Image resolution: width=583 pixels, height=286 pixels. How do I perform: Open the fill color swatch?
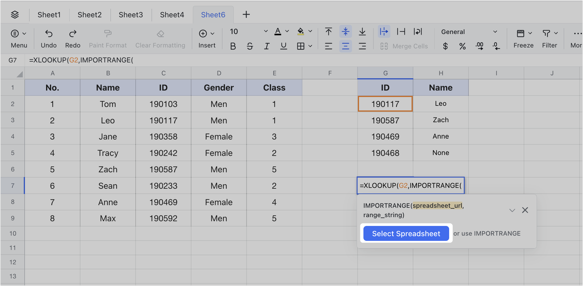301,31
